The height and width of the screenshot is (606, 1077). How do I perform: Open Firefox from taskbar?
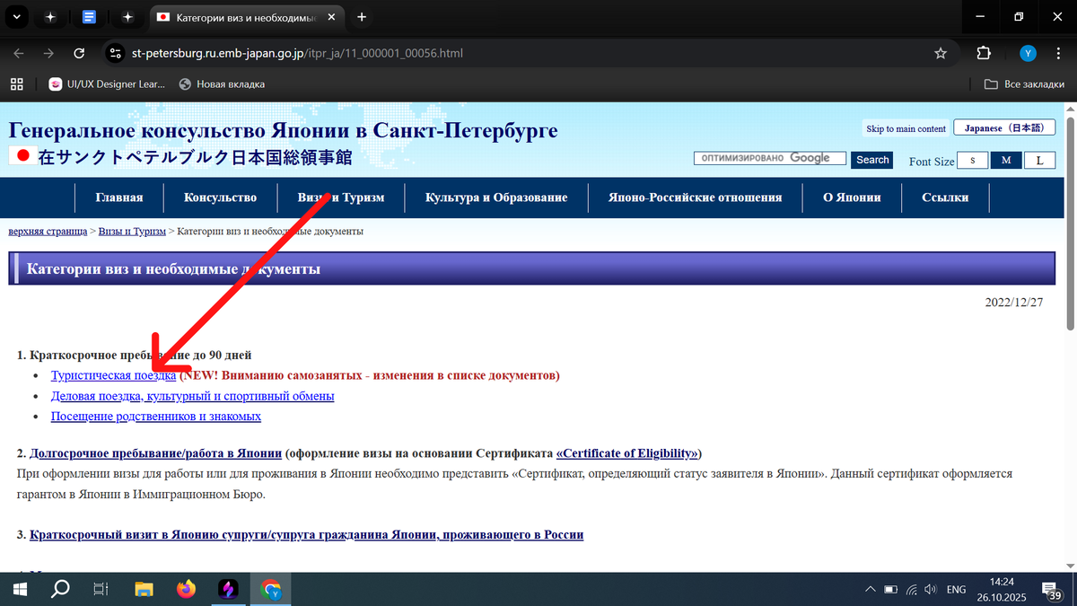[186, 589]
